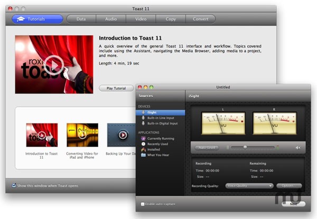The image size is (317, 219).
Task: Click the Built-in Line Input microphone icon
Action: [143, 118]
